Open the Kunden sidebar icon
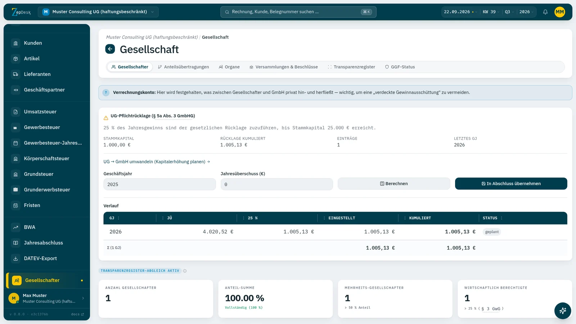The width and height of the screenshot is (576, 324). [15, 43]
